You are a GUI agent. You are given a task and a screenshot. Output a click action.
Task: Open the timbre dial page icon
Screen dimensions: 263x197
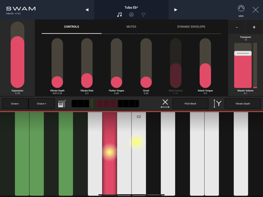click(x=131, y=15)
